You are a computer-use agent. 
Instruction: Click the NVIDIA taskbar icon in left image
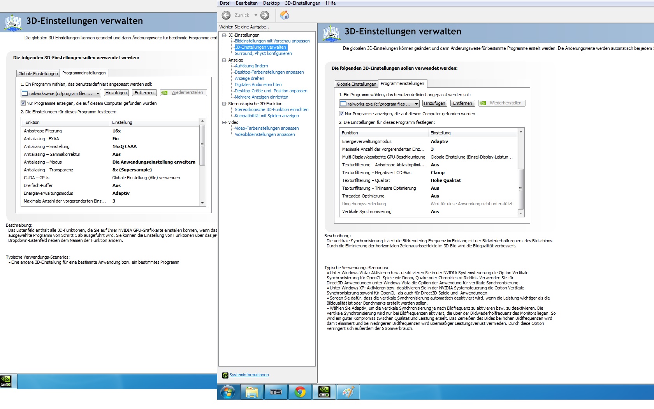(x=6, y=381)
